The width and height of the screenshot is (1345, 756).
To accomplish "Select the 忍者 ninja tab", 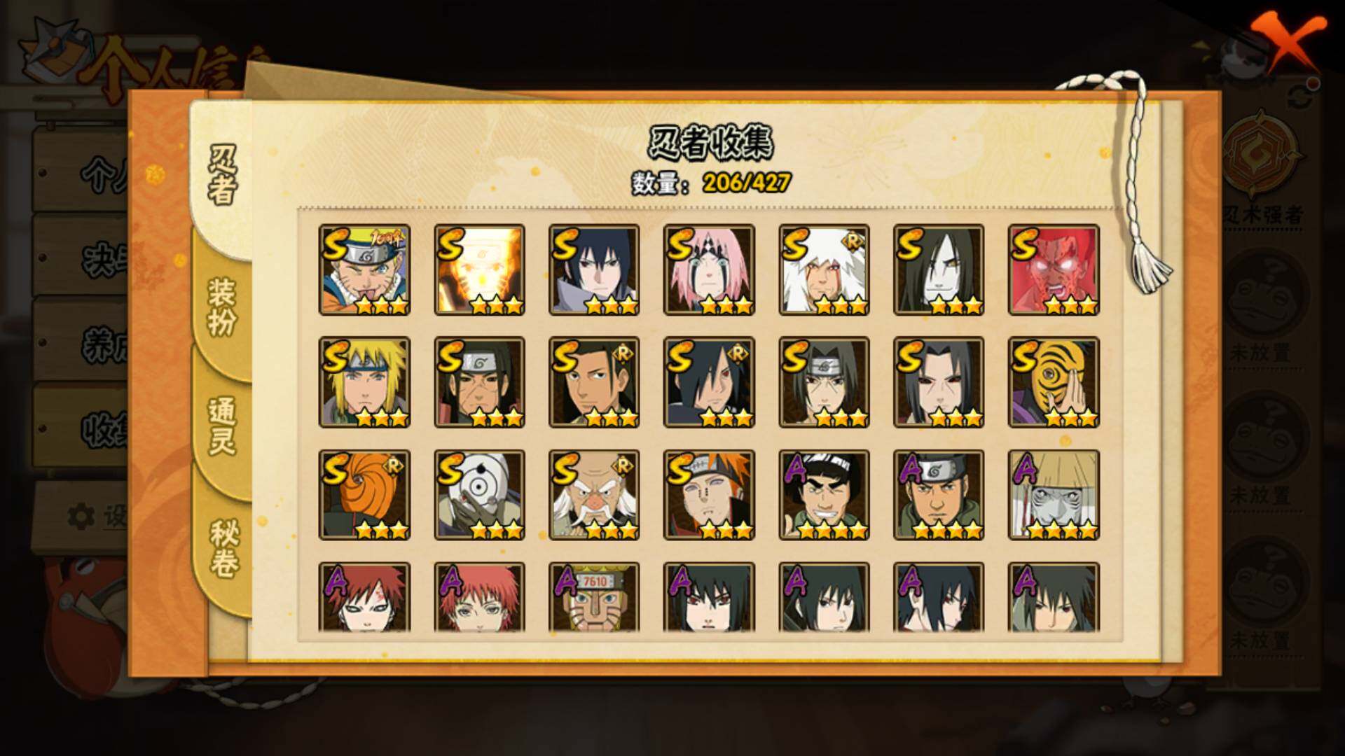I will [223, 175].
